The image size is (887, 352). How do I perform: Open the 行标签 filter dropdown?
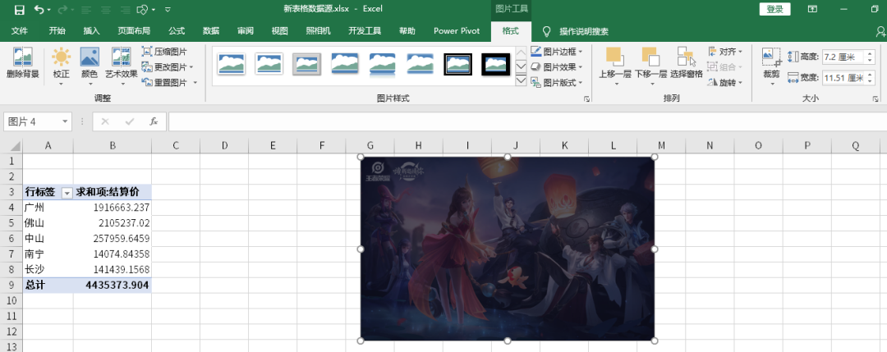(67, 193)
